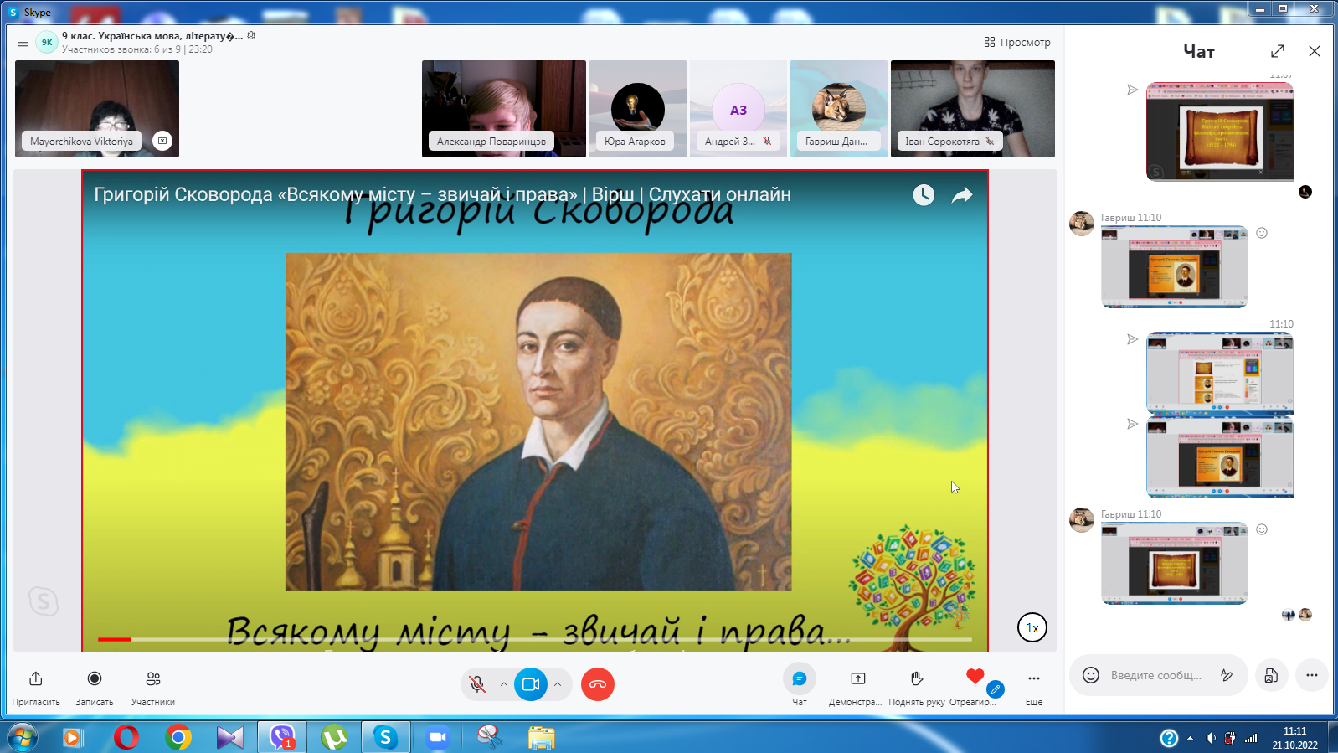Select Іван Сорокотяга video tile

click(973, 109)
